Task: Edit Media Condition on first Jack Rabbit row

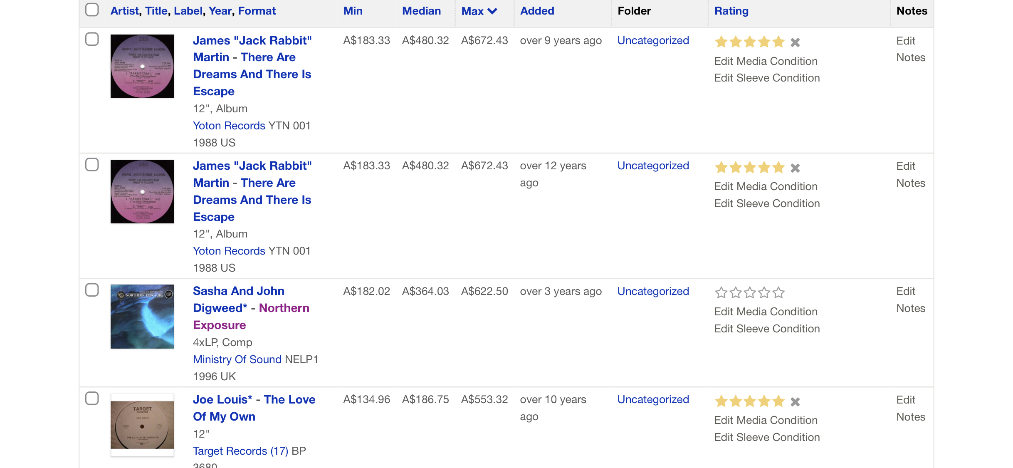Action: 766,61
